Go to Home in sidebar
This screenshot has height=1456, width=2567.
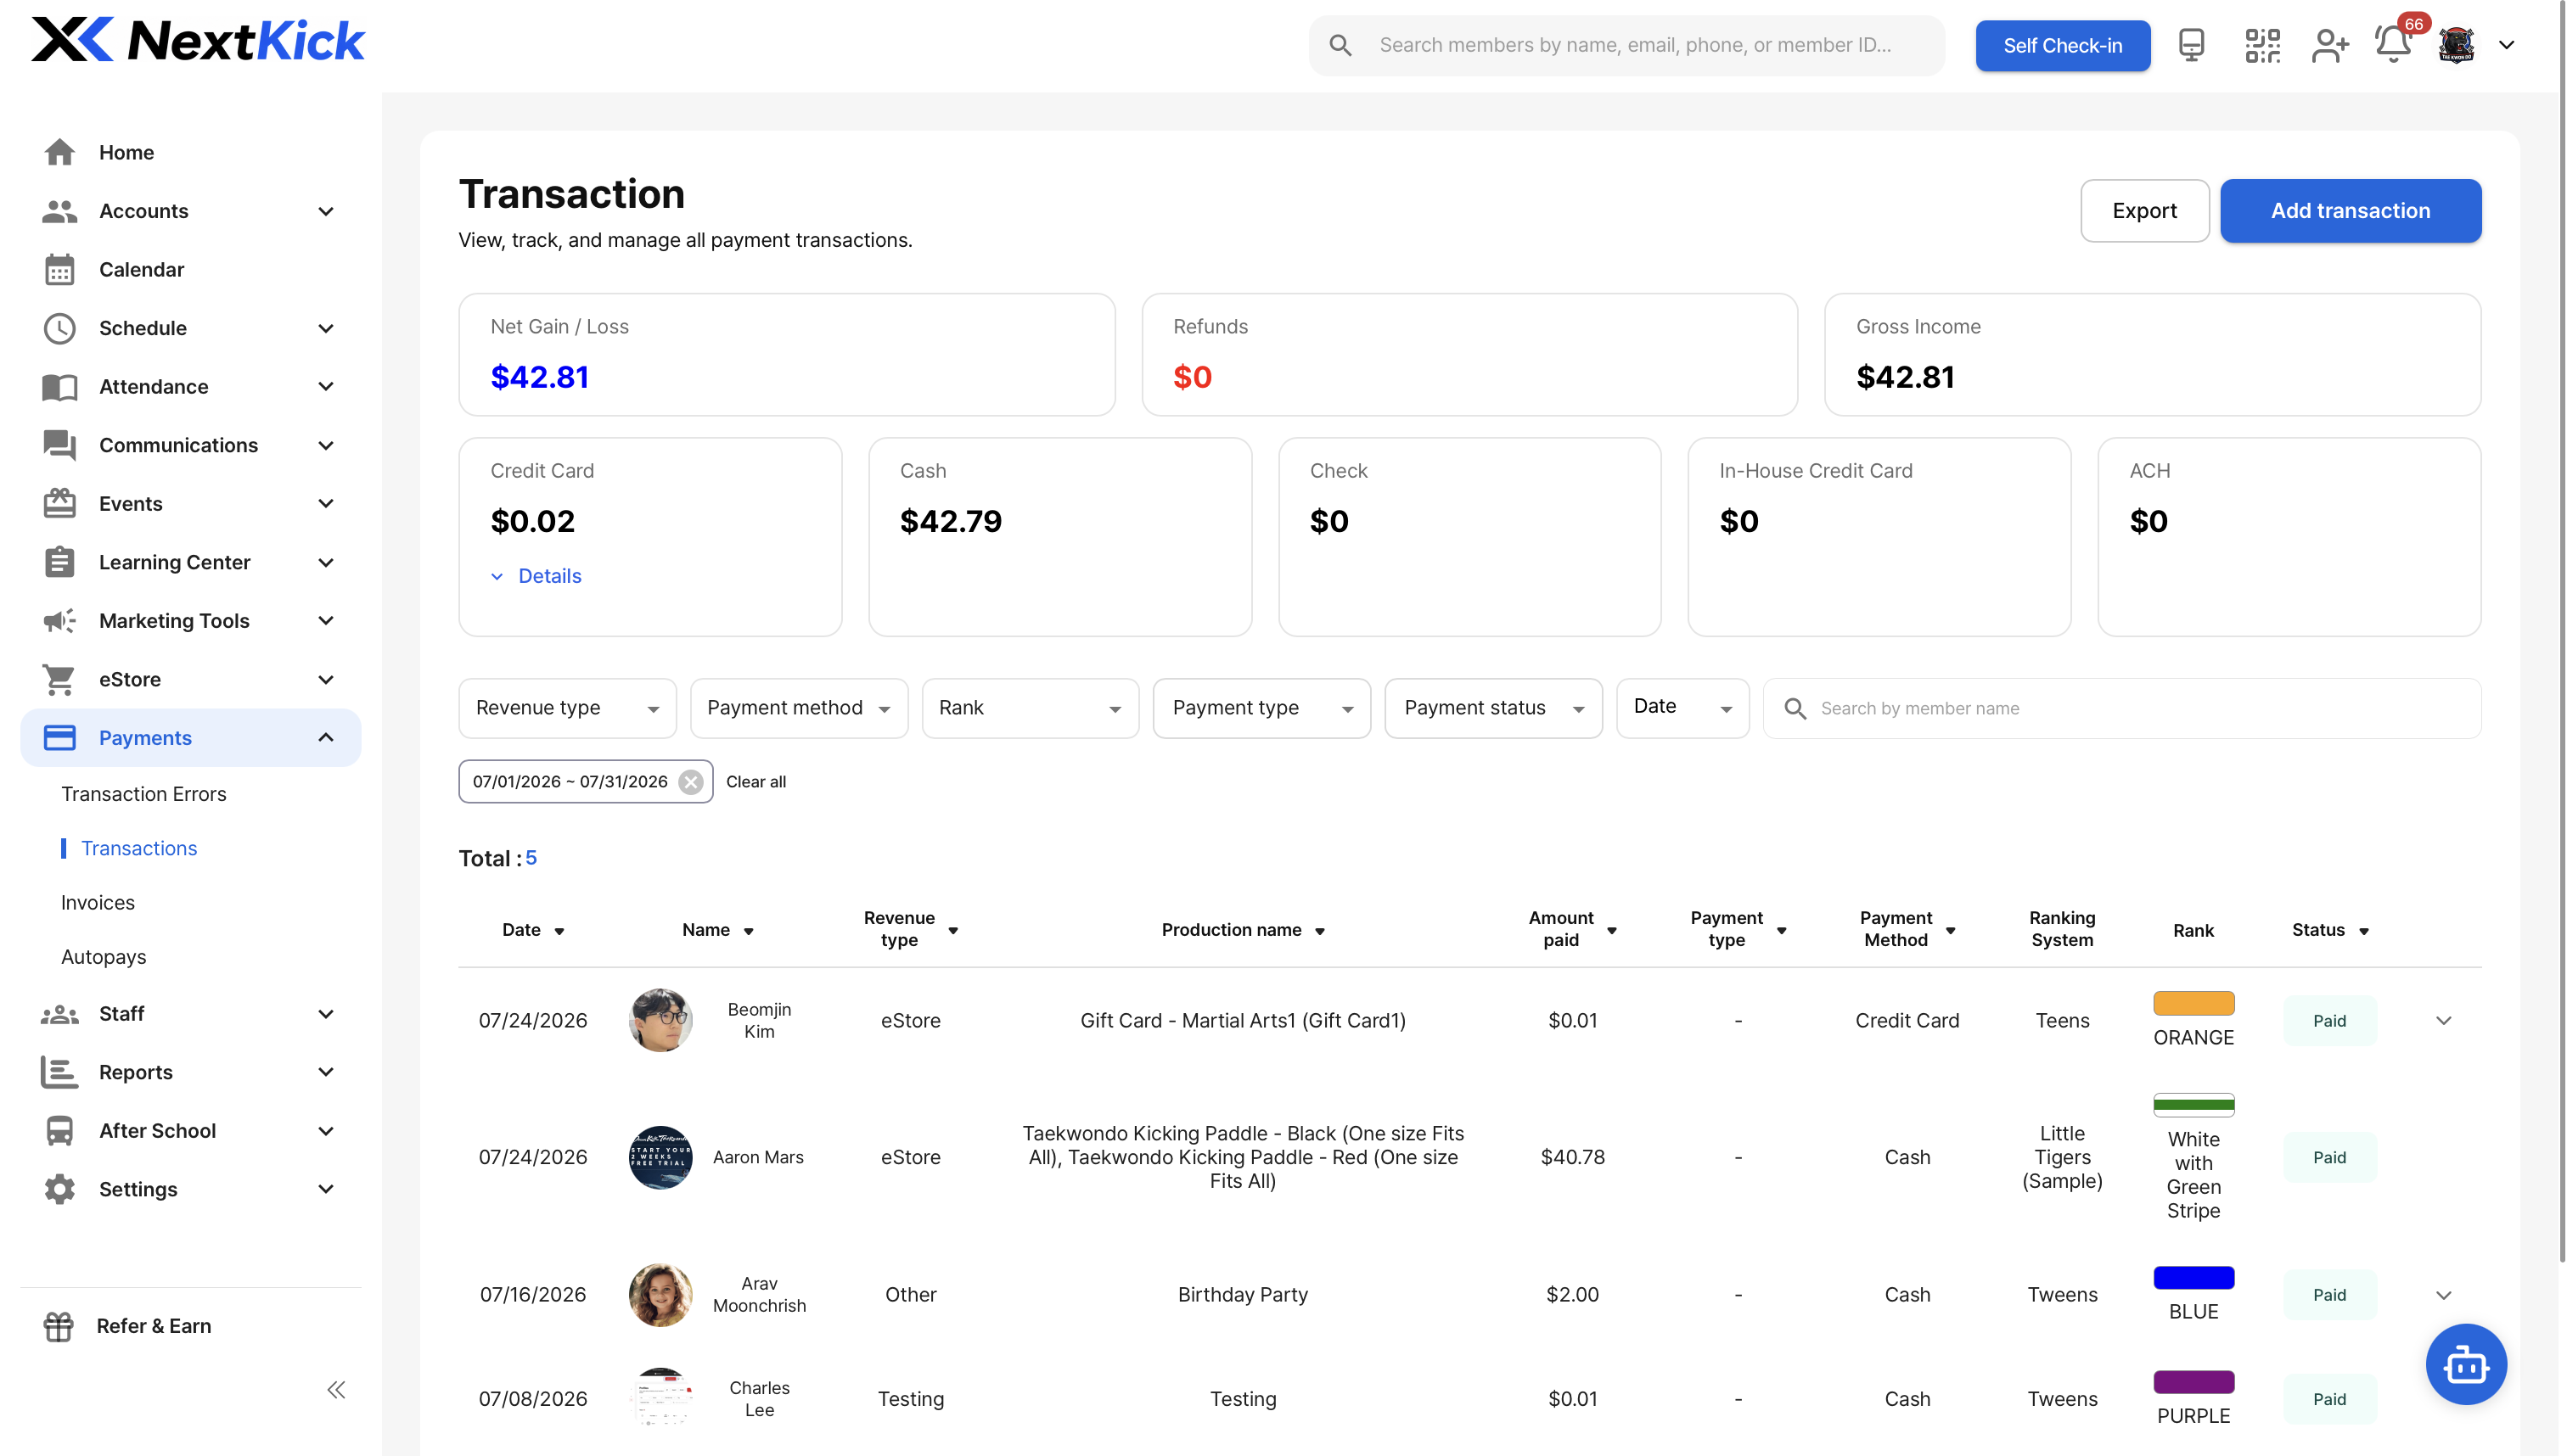(126, 152)
